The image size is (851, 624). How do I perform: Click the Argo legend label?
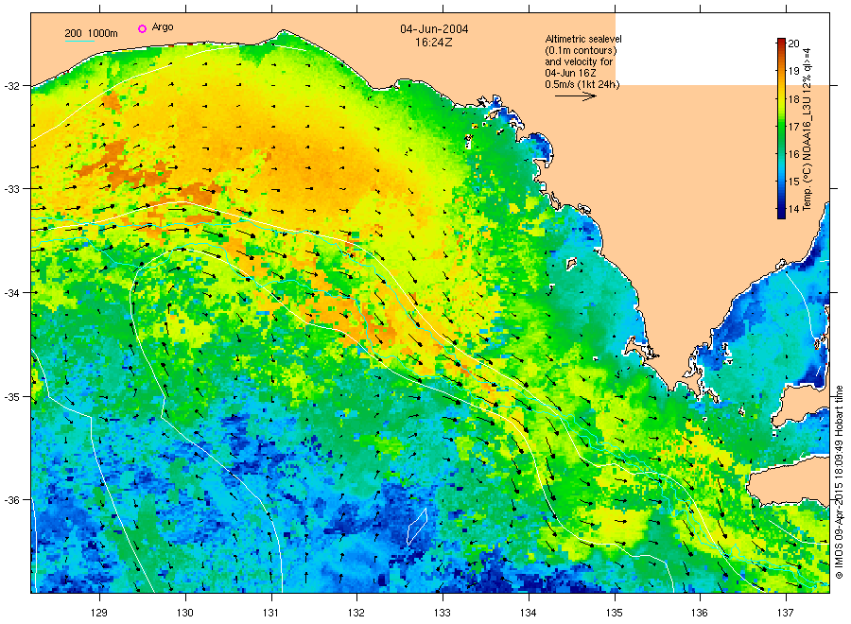click(x=163, y=27)
